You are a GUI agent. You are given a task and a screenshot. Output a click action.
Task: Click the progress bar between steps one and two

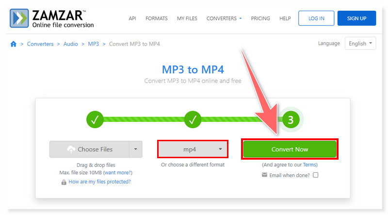[x=144, y=119]
